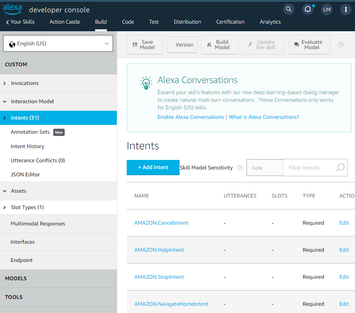Open Annotation Sets in sidebar
The width and height of the screenshot is (355, 313).
[30, 132]
